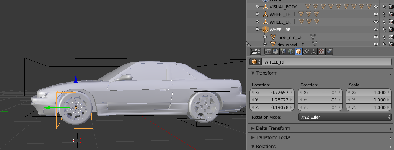Screen dimensions: 394x150
Task: Select the Object properties tab
Action: tap(298, 51)
